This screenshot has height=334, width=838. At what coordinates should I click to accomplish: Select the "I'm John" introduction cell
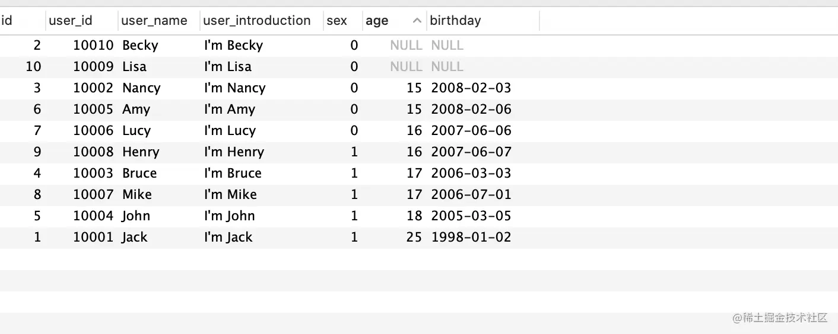coord(229,216)
